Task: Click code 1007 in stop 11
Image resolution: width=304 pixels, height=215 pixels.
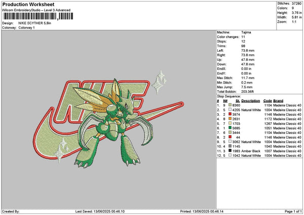Action: click(x=268, y=151)
